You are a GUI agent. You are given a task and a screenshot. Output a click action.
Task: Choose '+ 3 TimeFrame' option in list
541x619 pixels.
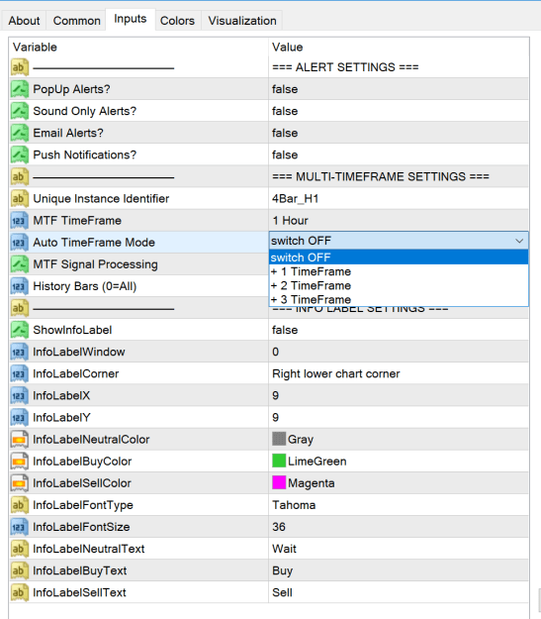click(x=399, y=299)
